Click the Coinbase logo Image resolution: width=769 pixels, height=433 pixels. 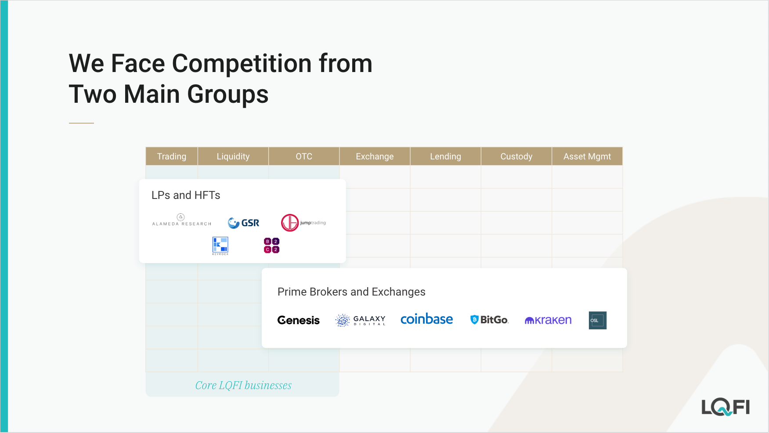click(426, 319)
